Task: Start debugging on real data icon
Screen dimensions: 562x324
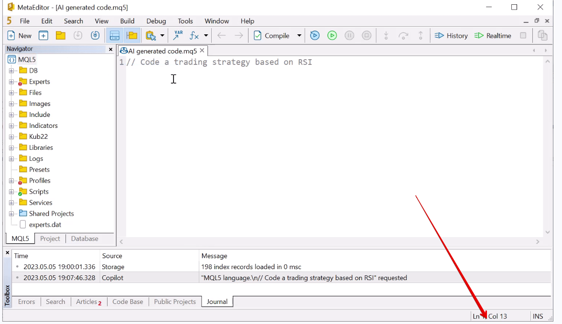Action: 314,35
